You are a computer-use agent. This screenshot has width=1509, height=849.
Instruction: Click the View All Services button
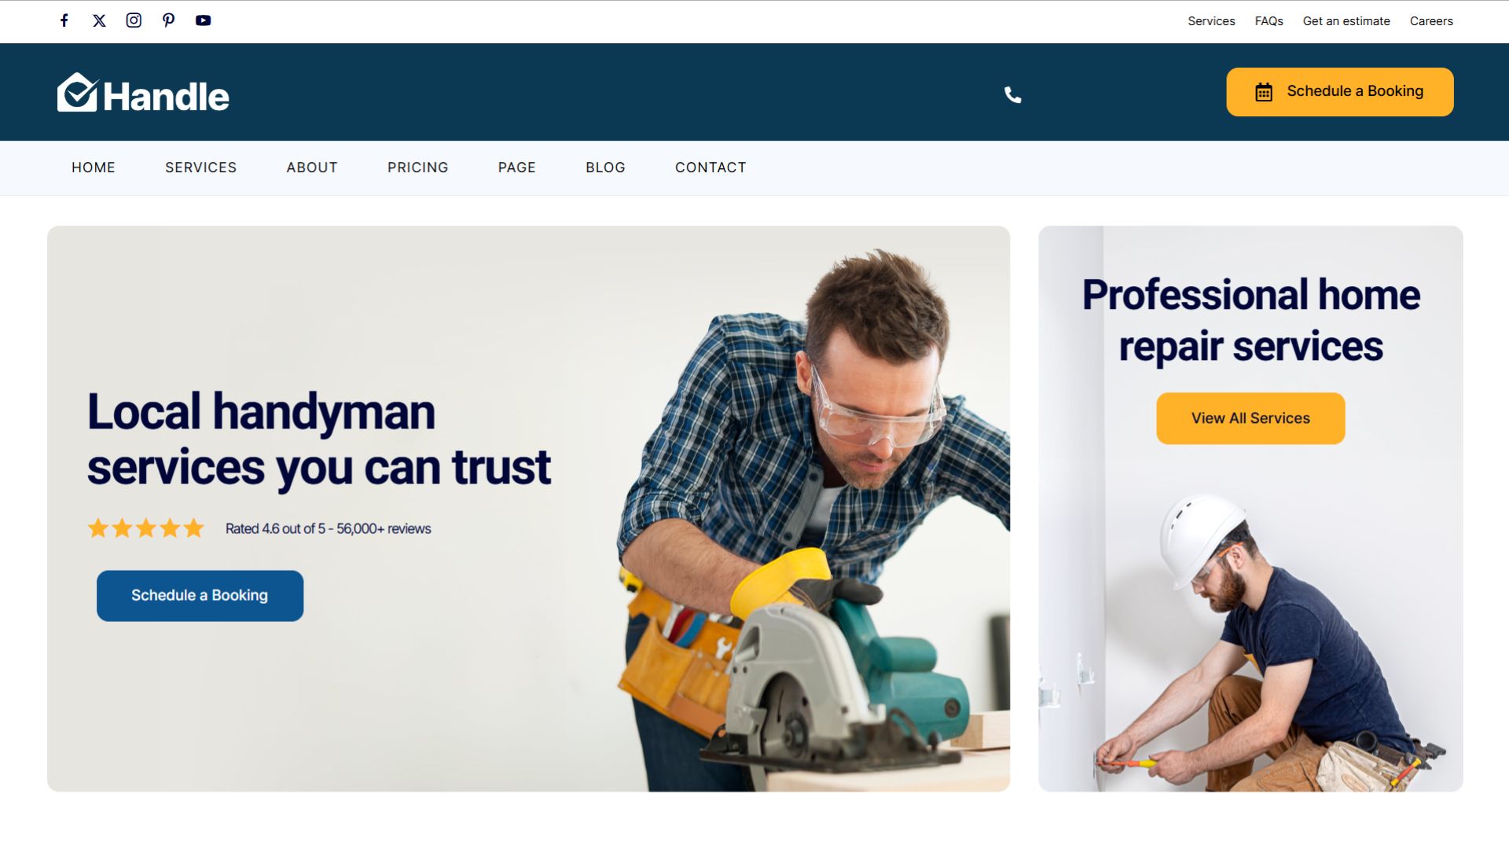(1250, 418)
